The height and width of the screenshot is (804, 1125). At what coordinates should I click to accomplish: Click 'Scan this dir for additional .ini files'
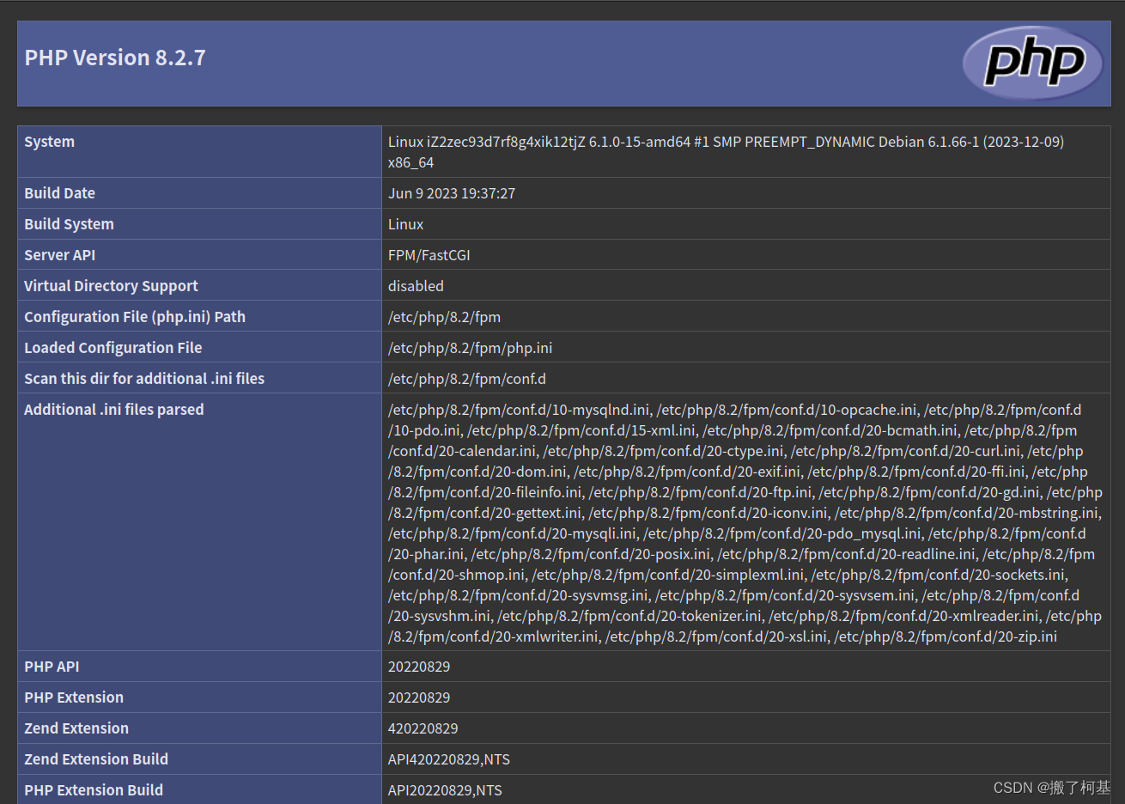tap(144, 379)
